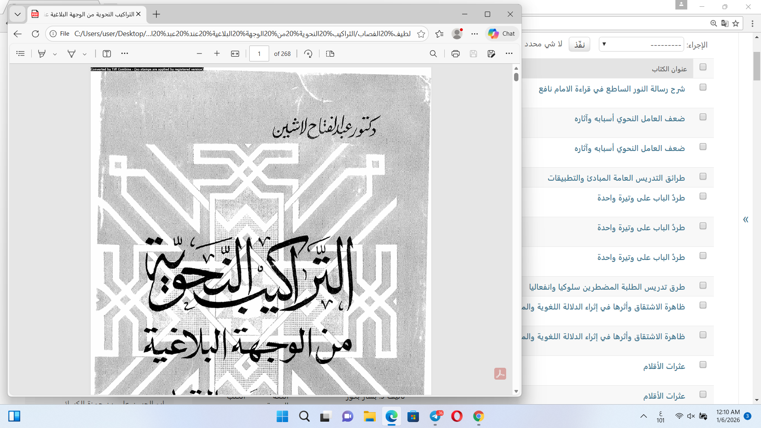
Task: Collapse the sidebar with the double-chevron icon
Action: coord(746,220)
